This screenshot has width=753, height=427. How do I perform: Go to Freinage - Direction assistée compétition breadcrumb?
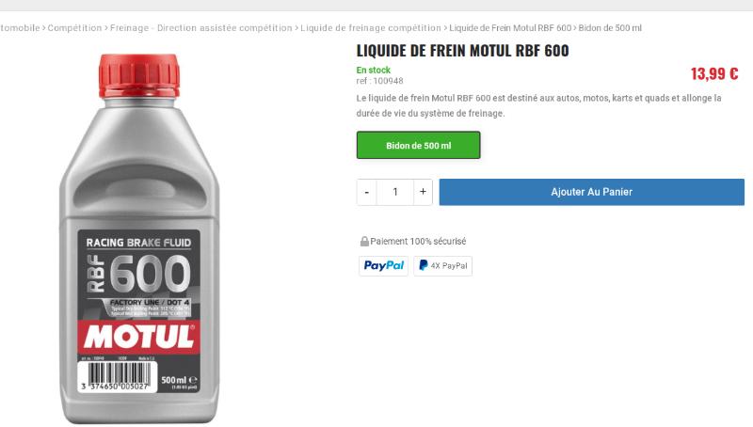click(x=200, y=28)
